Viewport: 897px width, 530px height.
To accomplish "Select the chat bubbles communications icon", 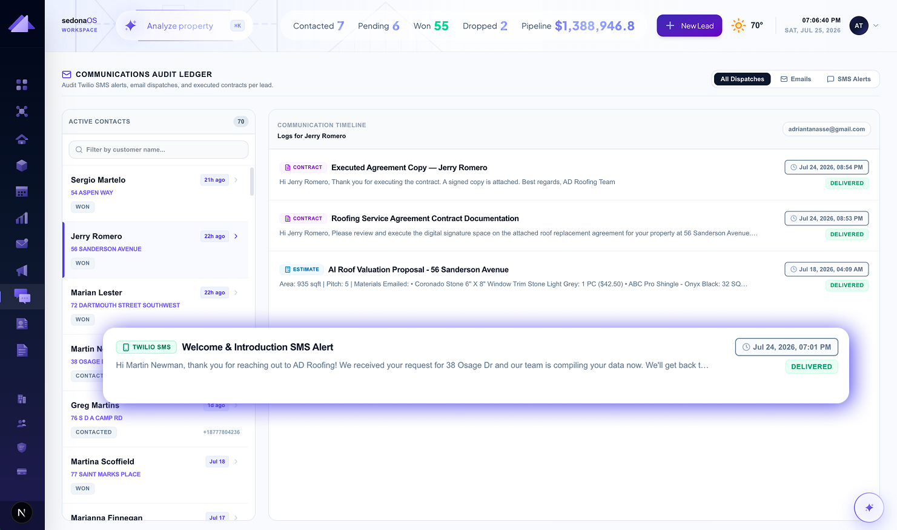I will (22, 297).
